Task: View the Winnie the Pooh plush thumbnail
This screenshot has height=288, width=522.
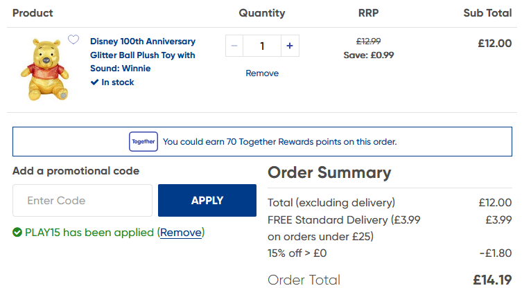Action: click(x=45, y=69)
